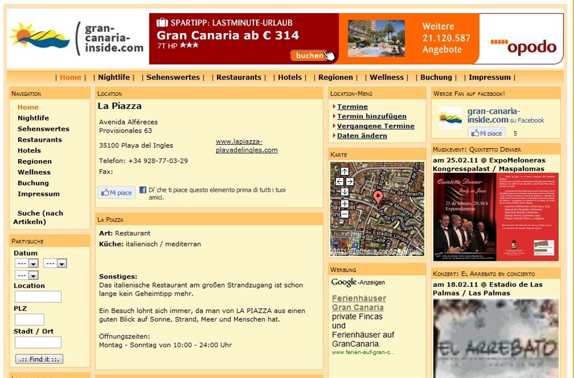This screenshot has height=378, width=574.
Task: Open the Quintetto Denner concert poster
Action: click(496, 217)
